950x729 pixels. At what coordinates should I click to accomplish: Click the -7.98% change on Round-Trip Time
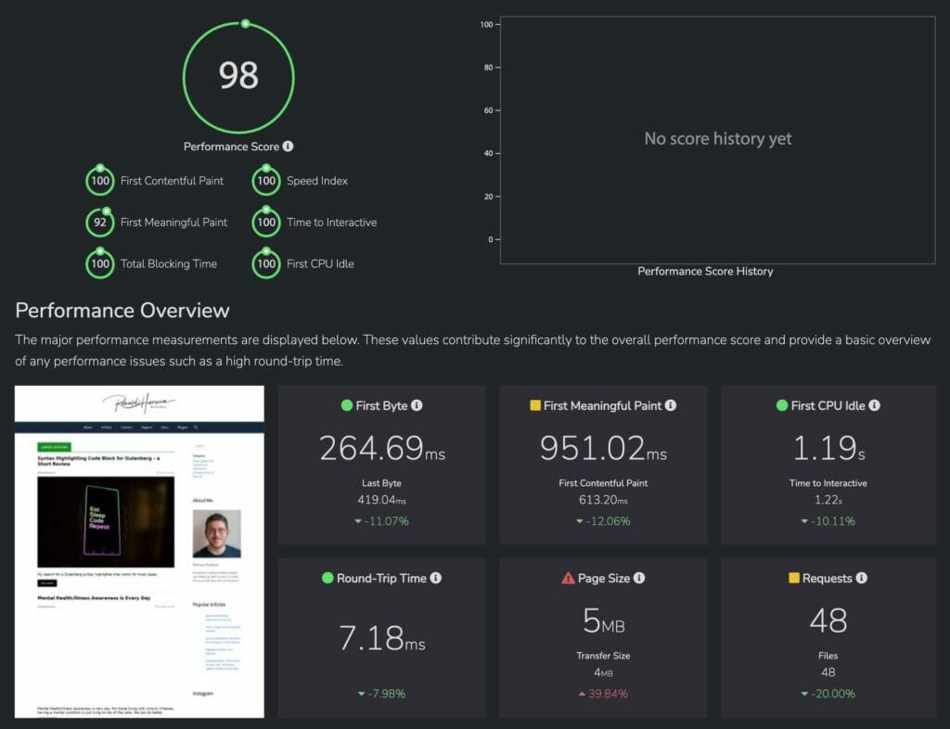[x=381, y=693]
